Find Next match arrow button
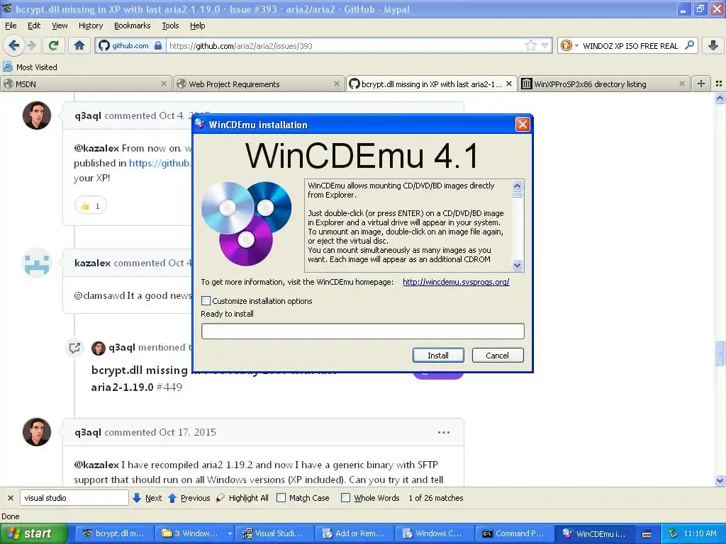Image resolution: width=726 pixels, height=544 pixels. pos(147,498)
